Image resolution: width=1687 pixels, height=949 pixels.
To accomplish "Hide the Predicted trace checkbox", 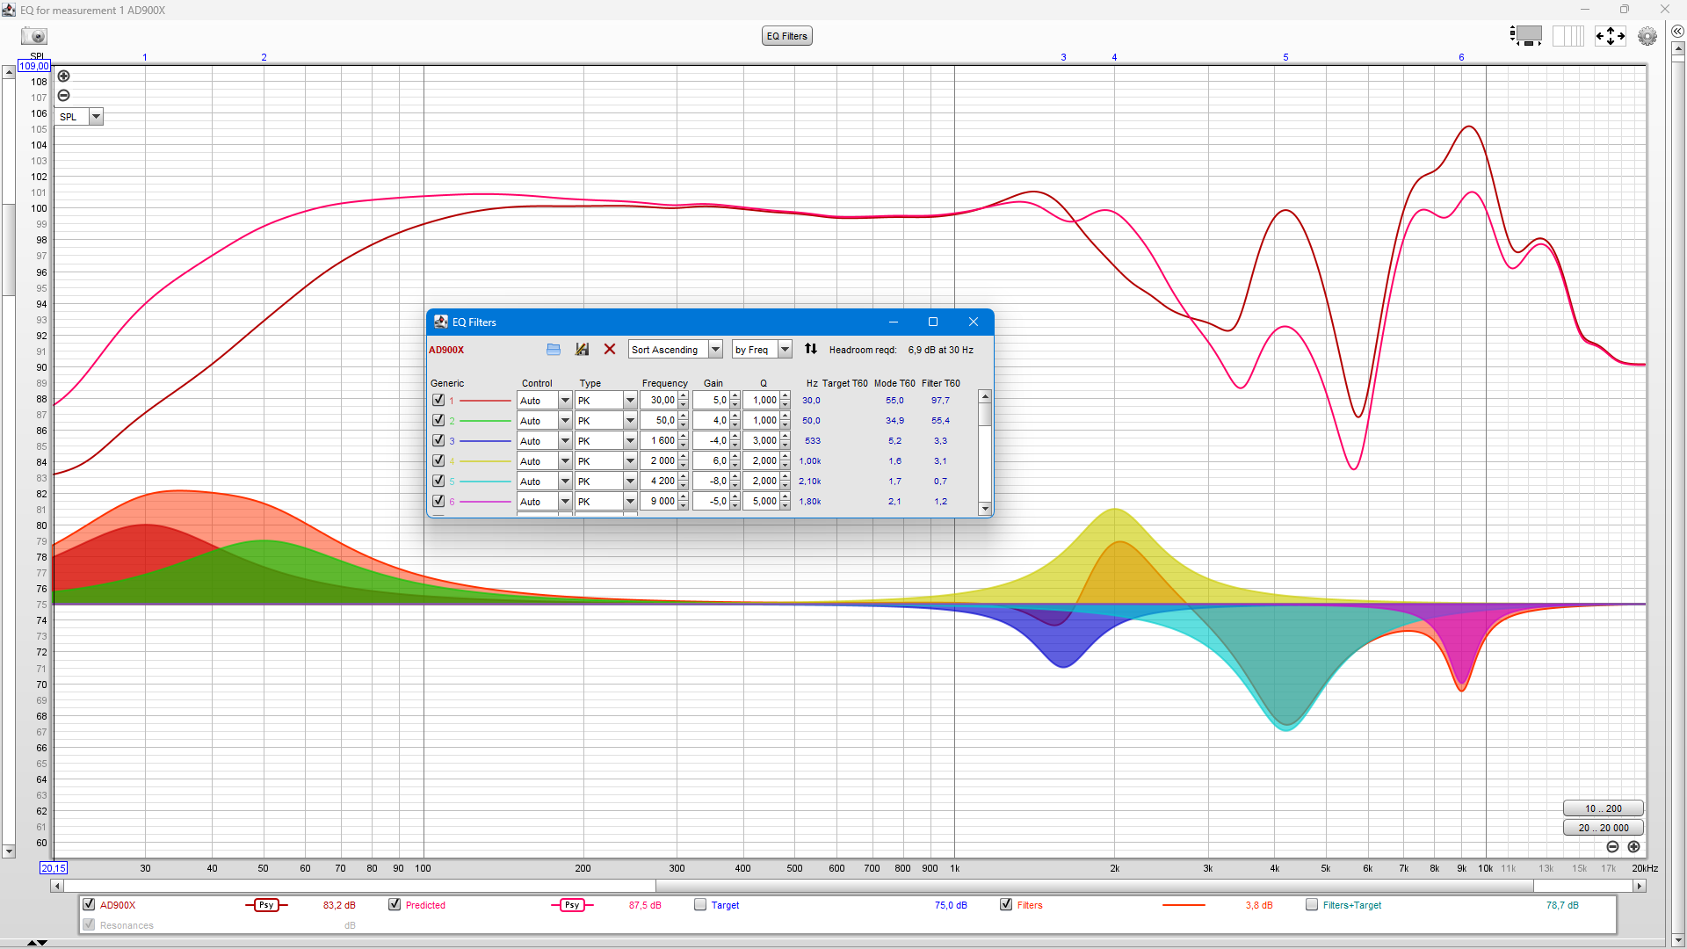I will pos(395,904).
